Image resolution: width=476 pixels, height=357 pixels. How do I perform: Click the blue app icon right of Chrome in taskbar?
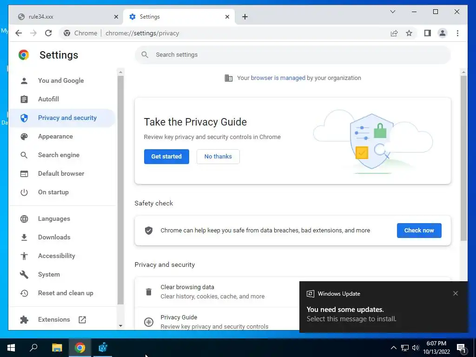[103, 348]
